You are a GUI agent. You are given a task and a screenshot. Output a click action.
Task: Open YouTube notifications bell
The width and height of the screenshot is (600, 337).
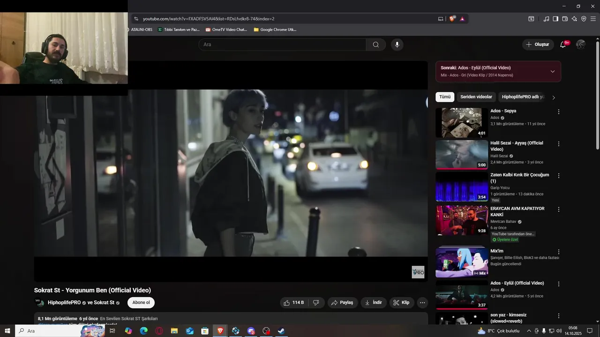tap(563, 44)
